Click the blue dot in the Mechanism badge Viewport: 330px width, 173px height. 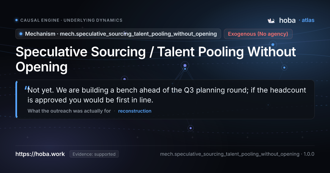(21, 34)
